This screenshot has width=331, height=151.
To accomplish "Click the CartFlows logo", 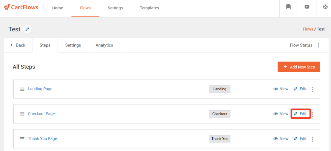I will coord(21,8).
